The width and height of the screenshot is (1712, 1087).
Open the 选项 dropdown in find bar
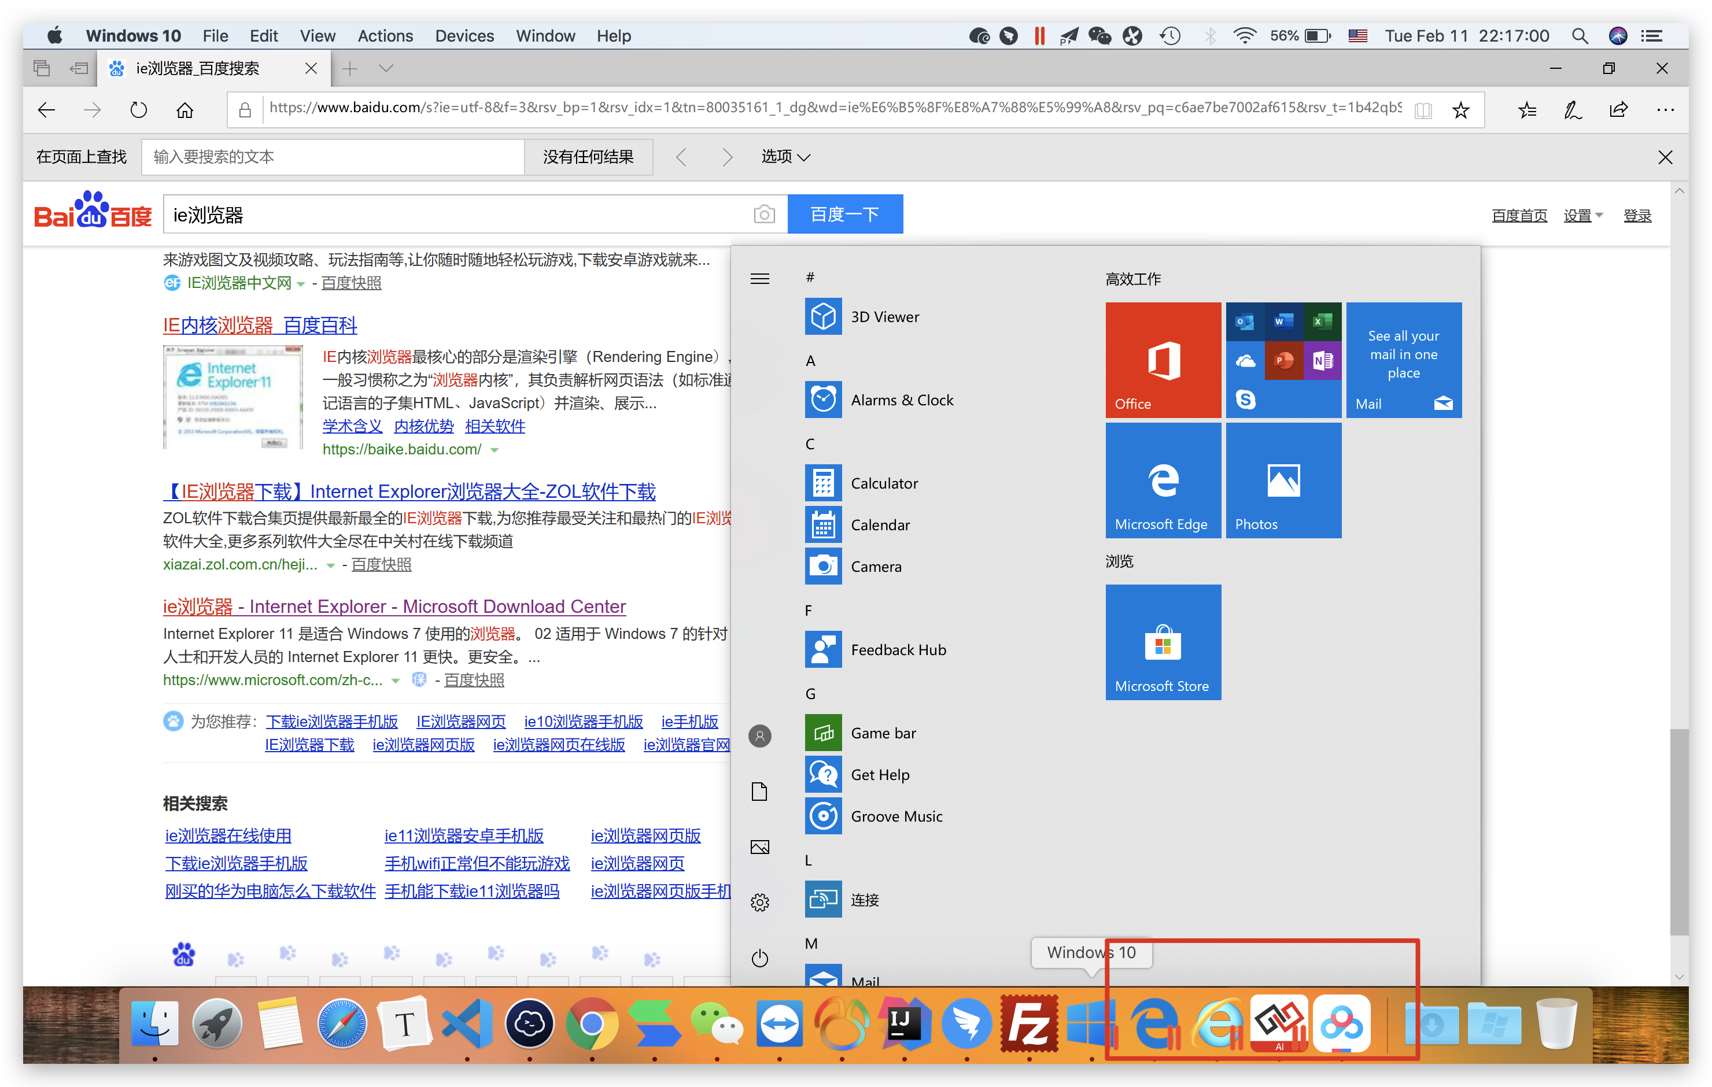point(785,157)
